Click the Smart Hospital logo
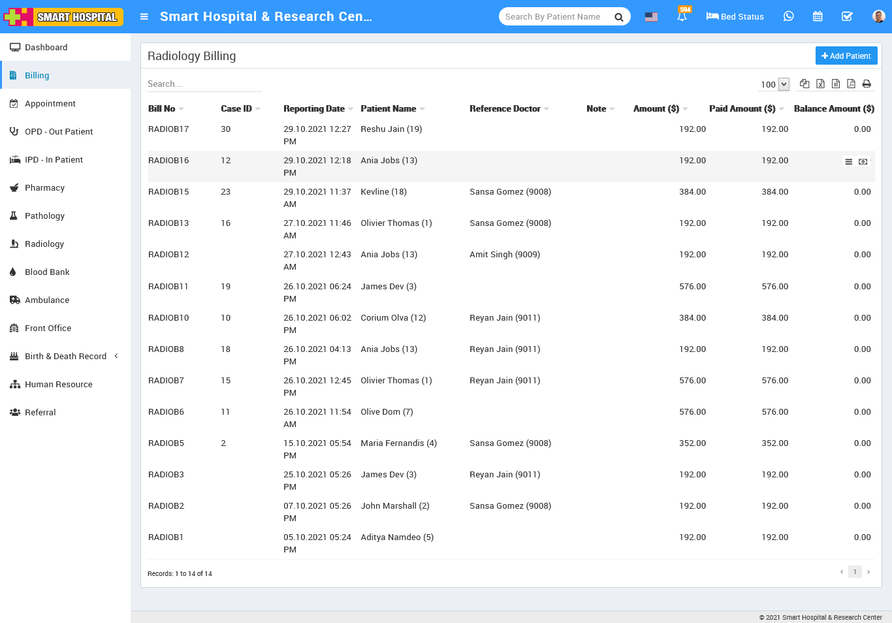 (x=63, y=16)
